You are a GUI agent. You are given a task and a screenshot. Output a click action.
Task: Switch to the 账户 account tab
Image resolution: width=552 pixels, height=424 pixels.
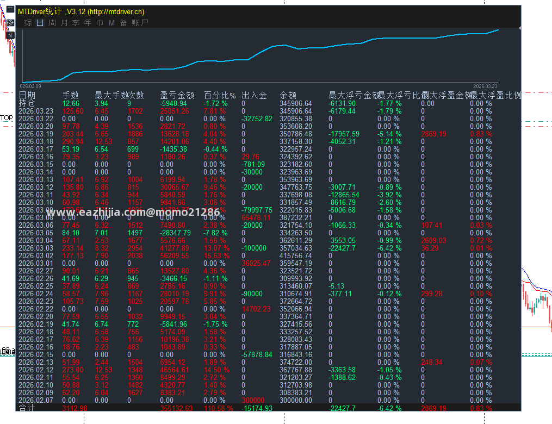140,23
